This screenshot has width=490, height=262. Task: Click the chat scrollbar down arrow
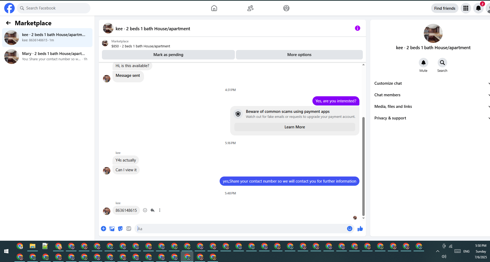(364, 218)
